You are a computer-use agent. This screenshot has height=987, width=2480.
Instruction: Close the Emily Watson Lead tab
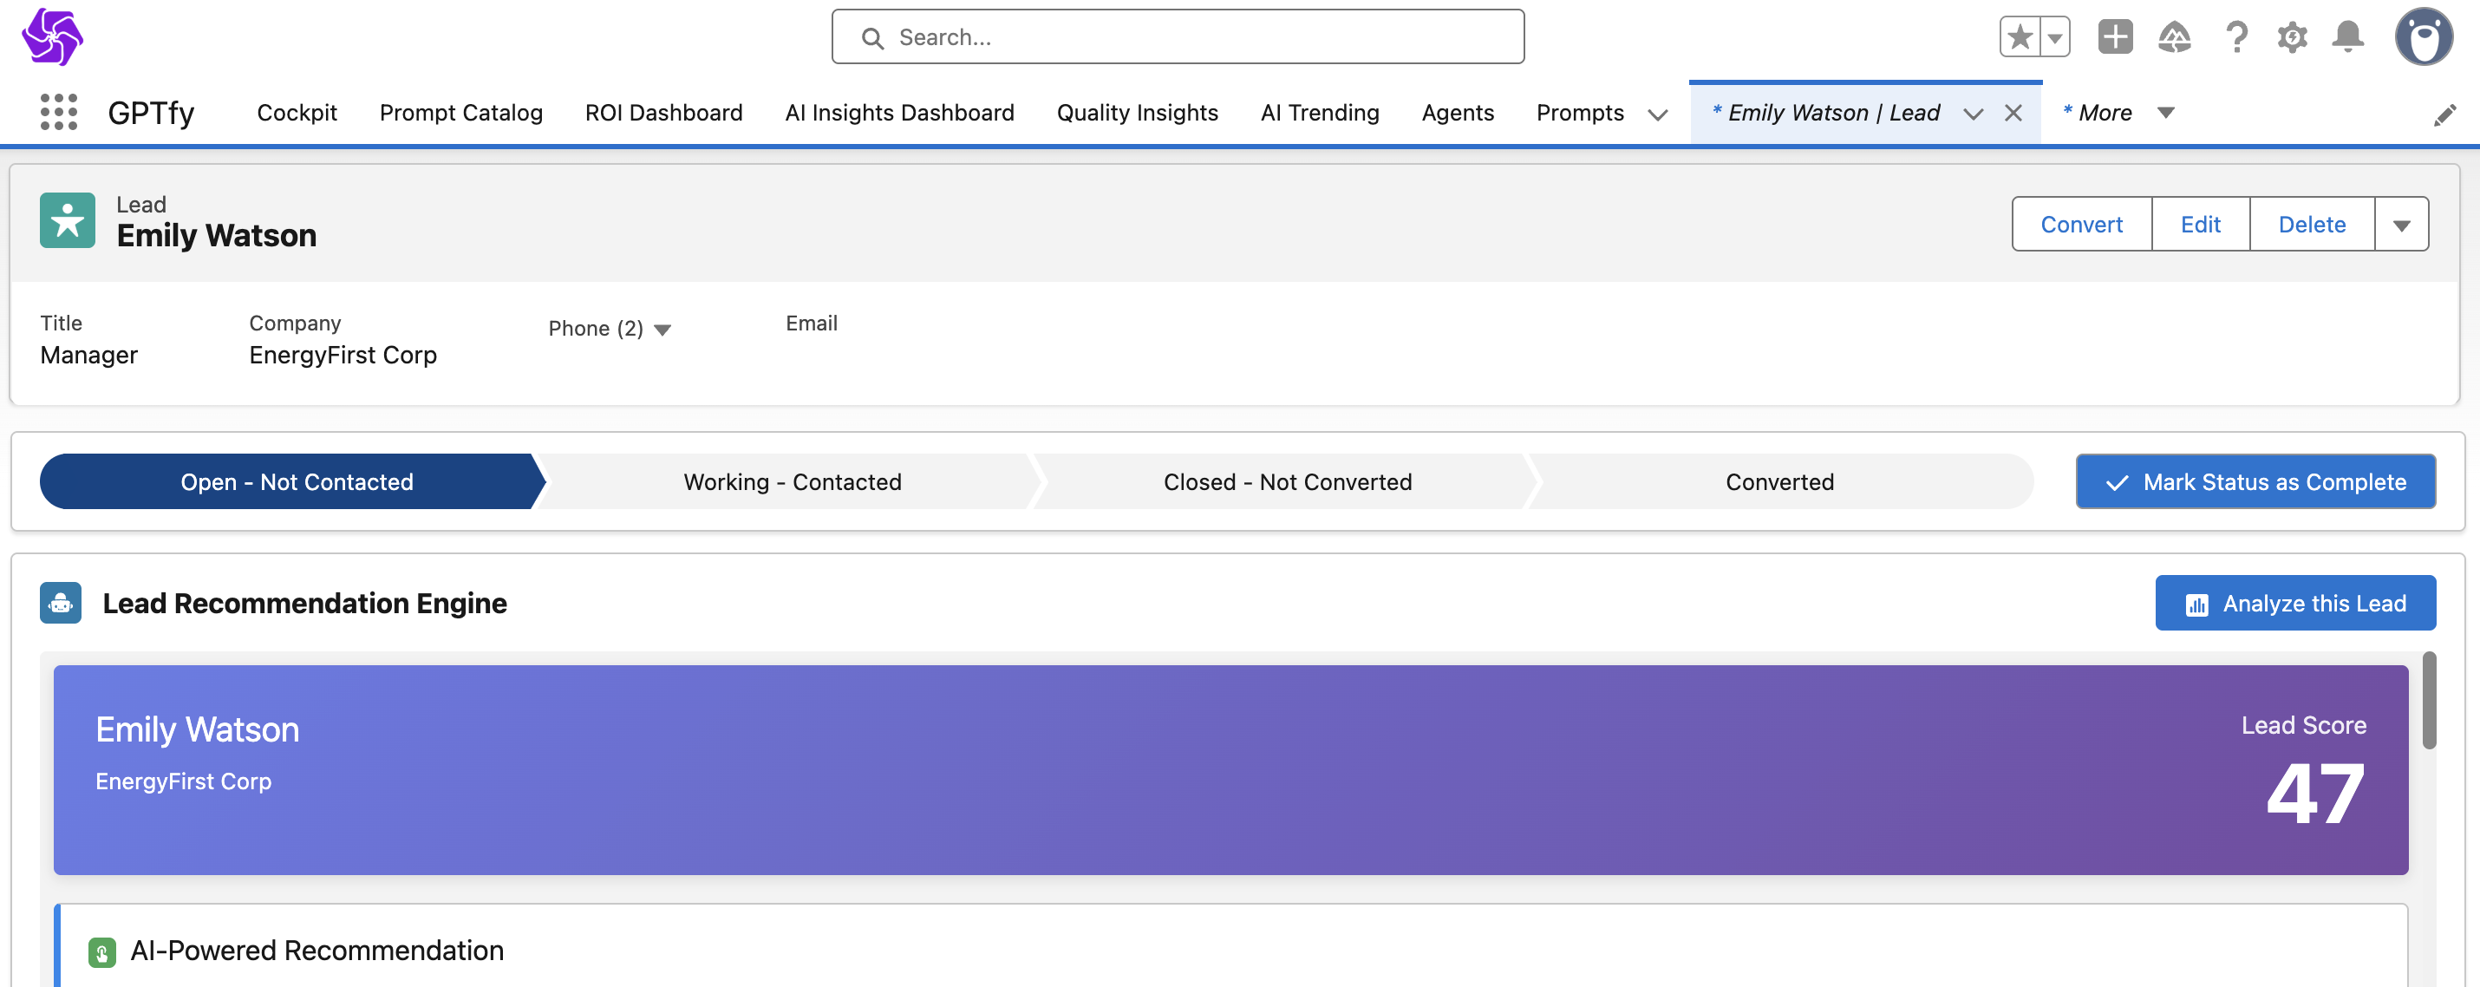[2013, 113]
